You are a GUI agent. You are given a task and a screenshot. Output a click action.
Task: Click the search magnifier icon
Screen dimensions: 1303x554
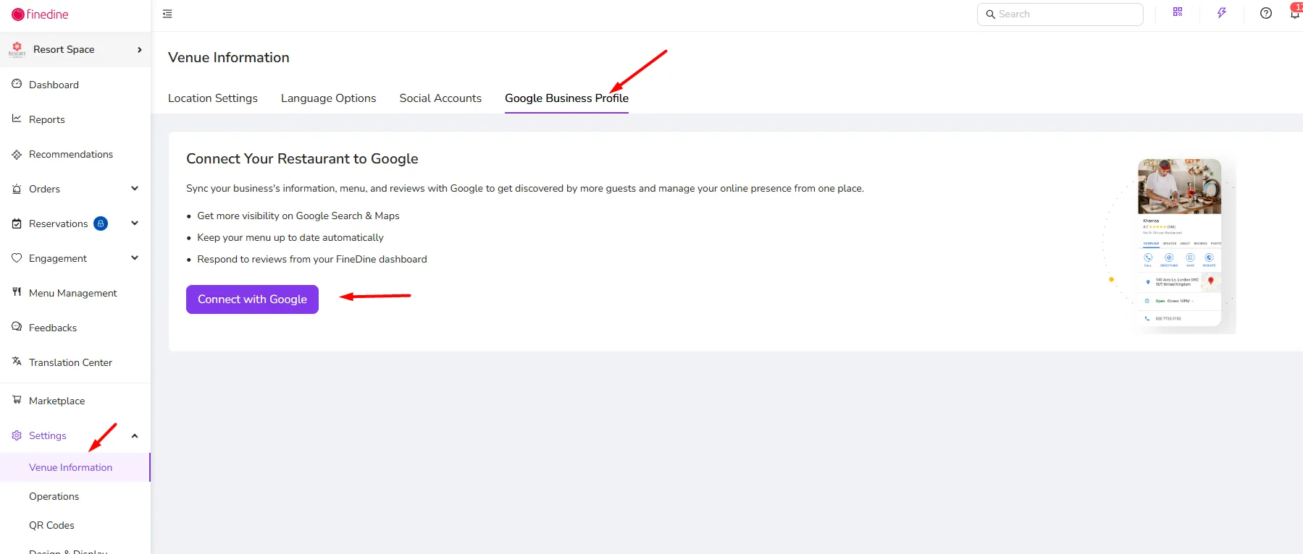point(990,14)
